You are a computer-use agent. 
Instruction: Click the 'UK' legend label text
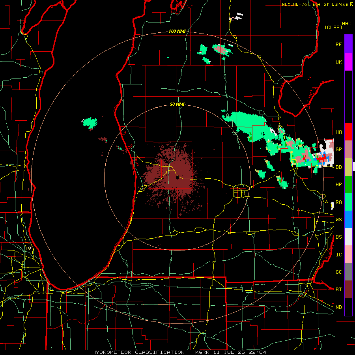pyautogui.click(x=339, y=62)
